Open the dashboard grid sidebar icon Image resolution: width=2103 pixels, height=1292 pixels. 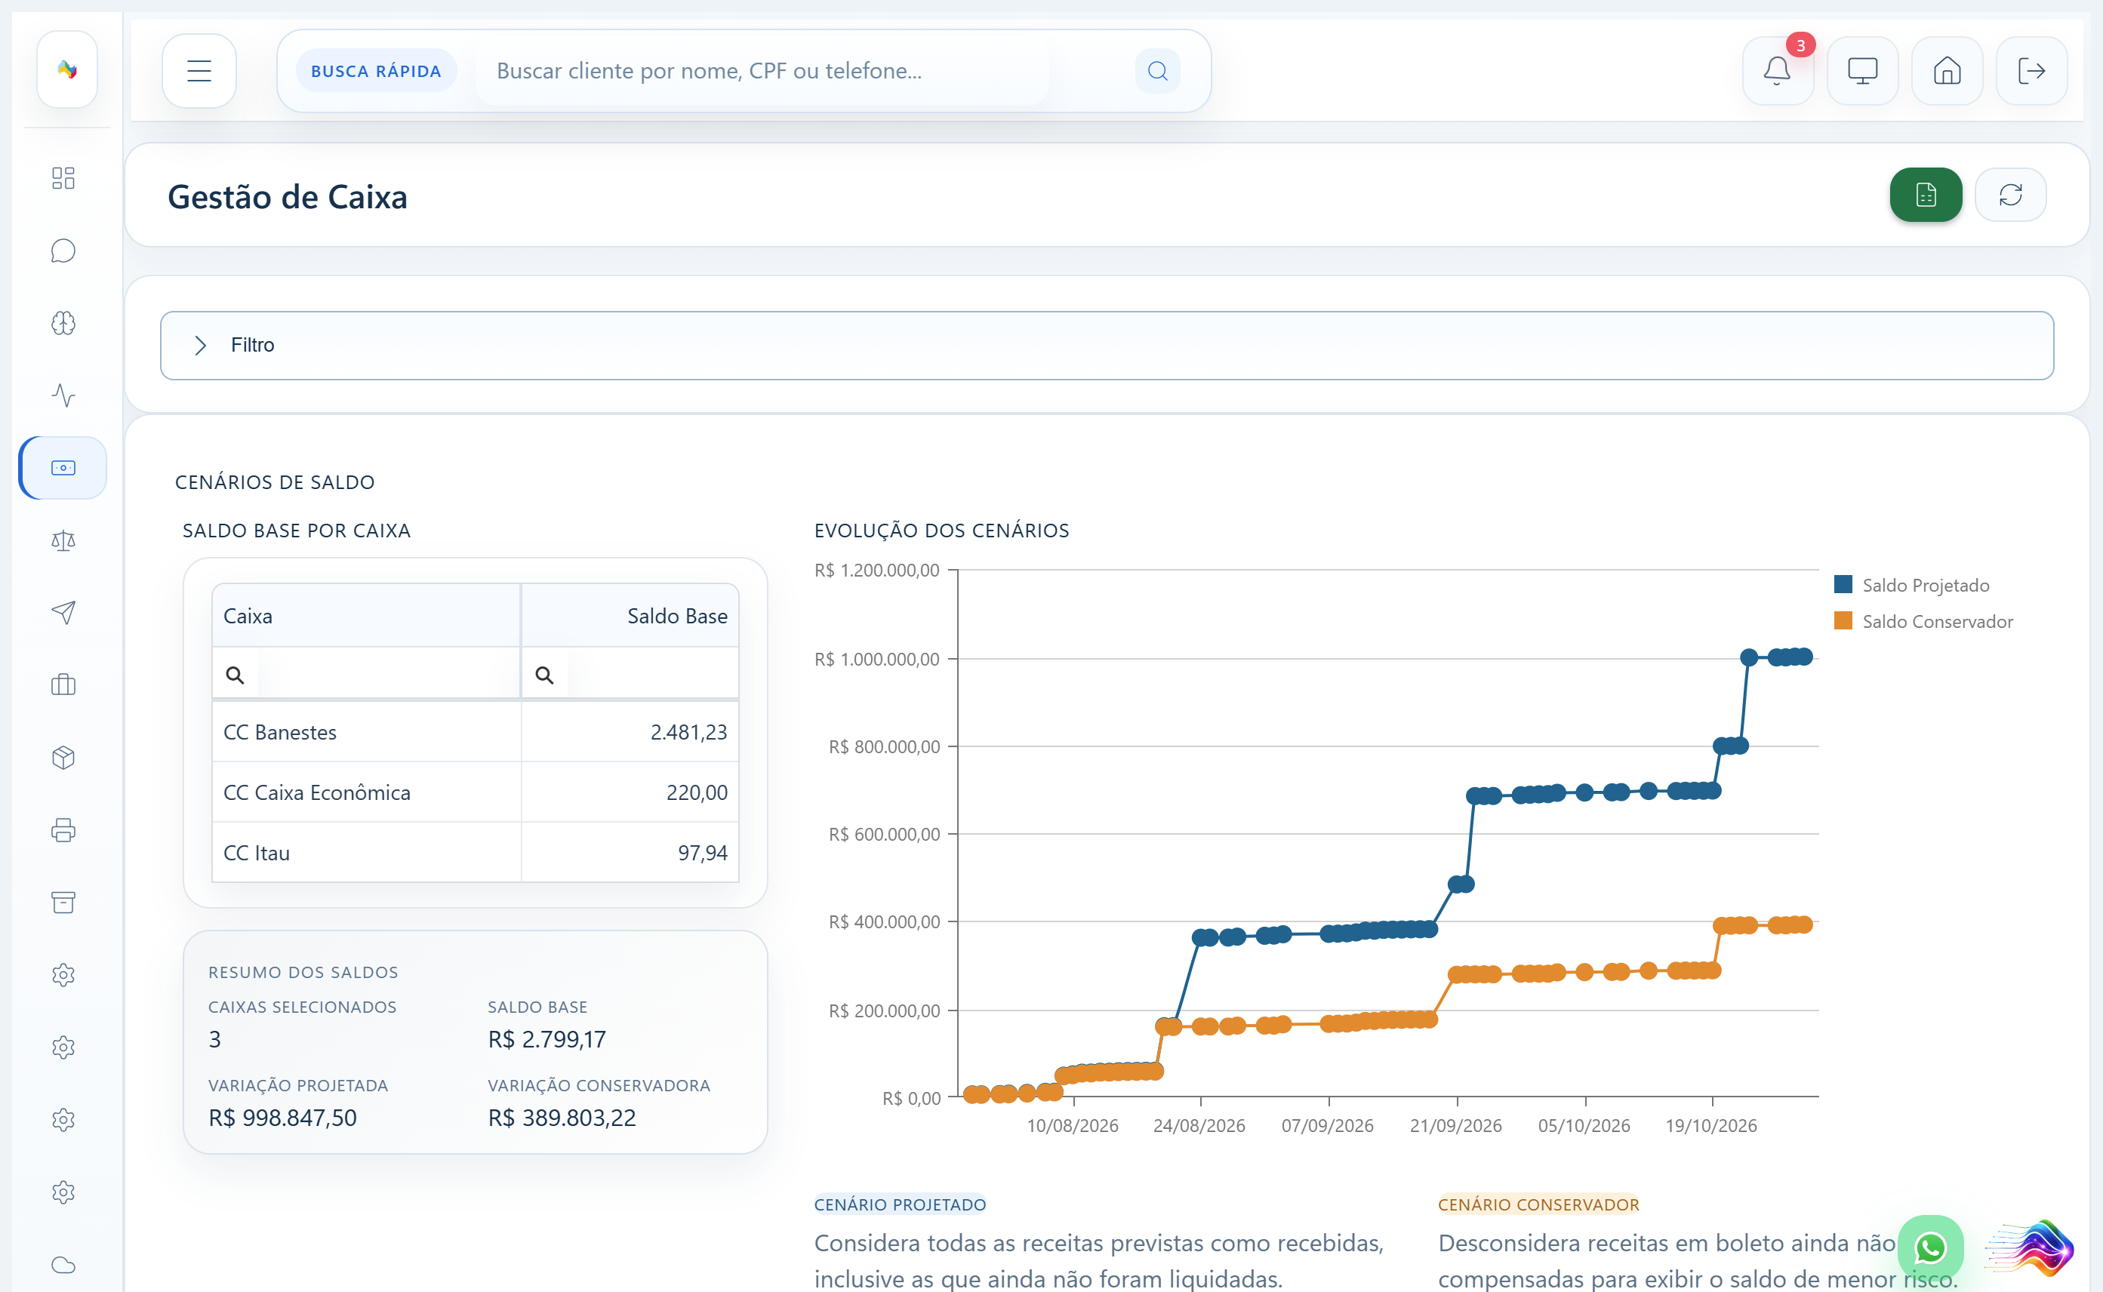pos(63,178)
